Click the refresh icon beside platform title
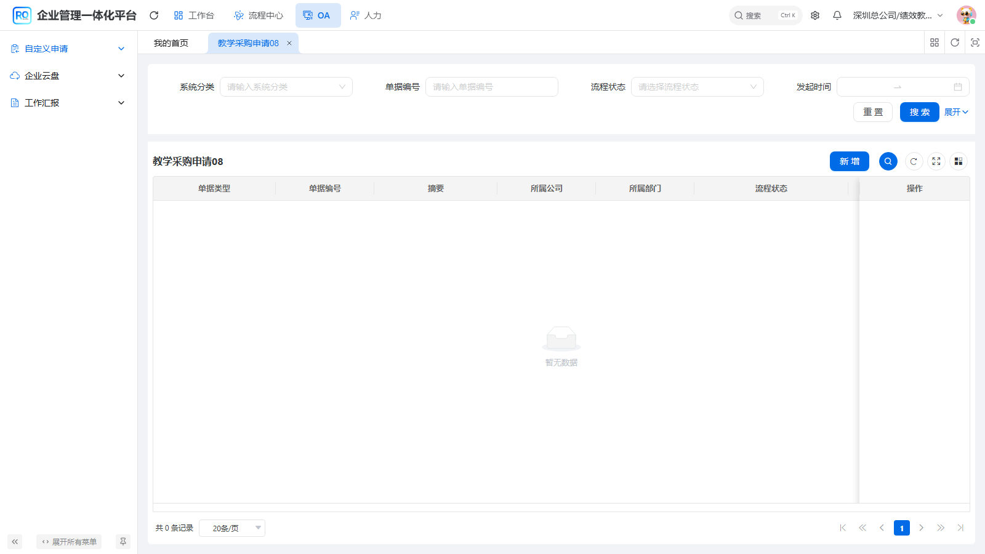This screenshot has width=985, height=554. (x=154, y=15)
